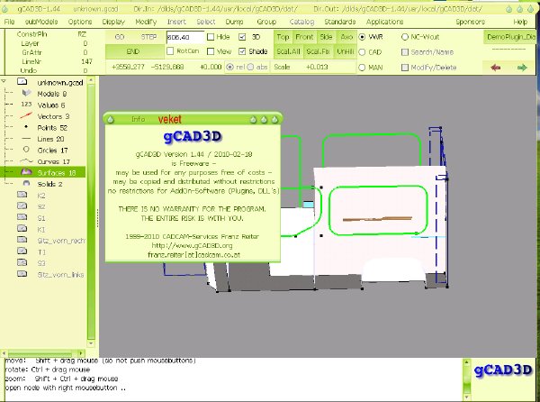The height and width of the screenshot is (402, 540).
Task: Switch to Front view
Action: click(304, 37)
